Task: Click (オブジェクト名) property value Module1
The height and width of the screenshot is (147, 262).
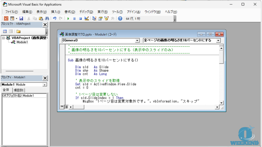Action: (x=34, y=95)
